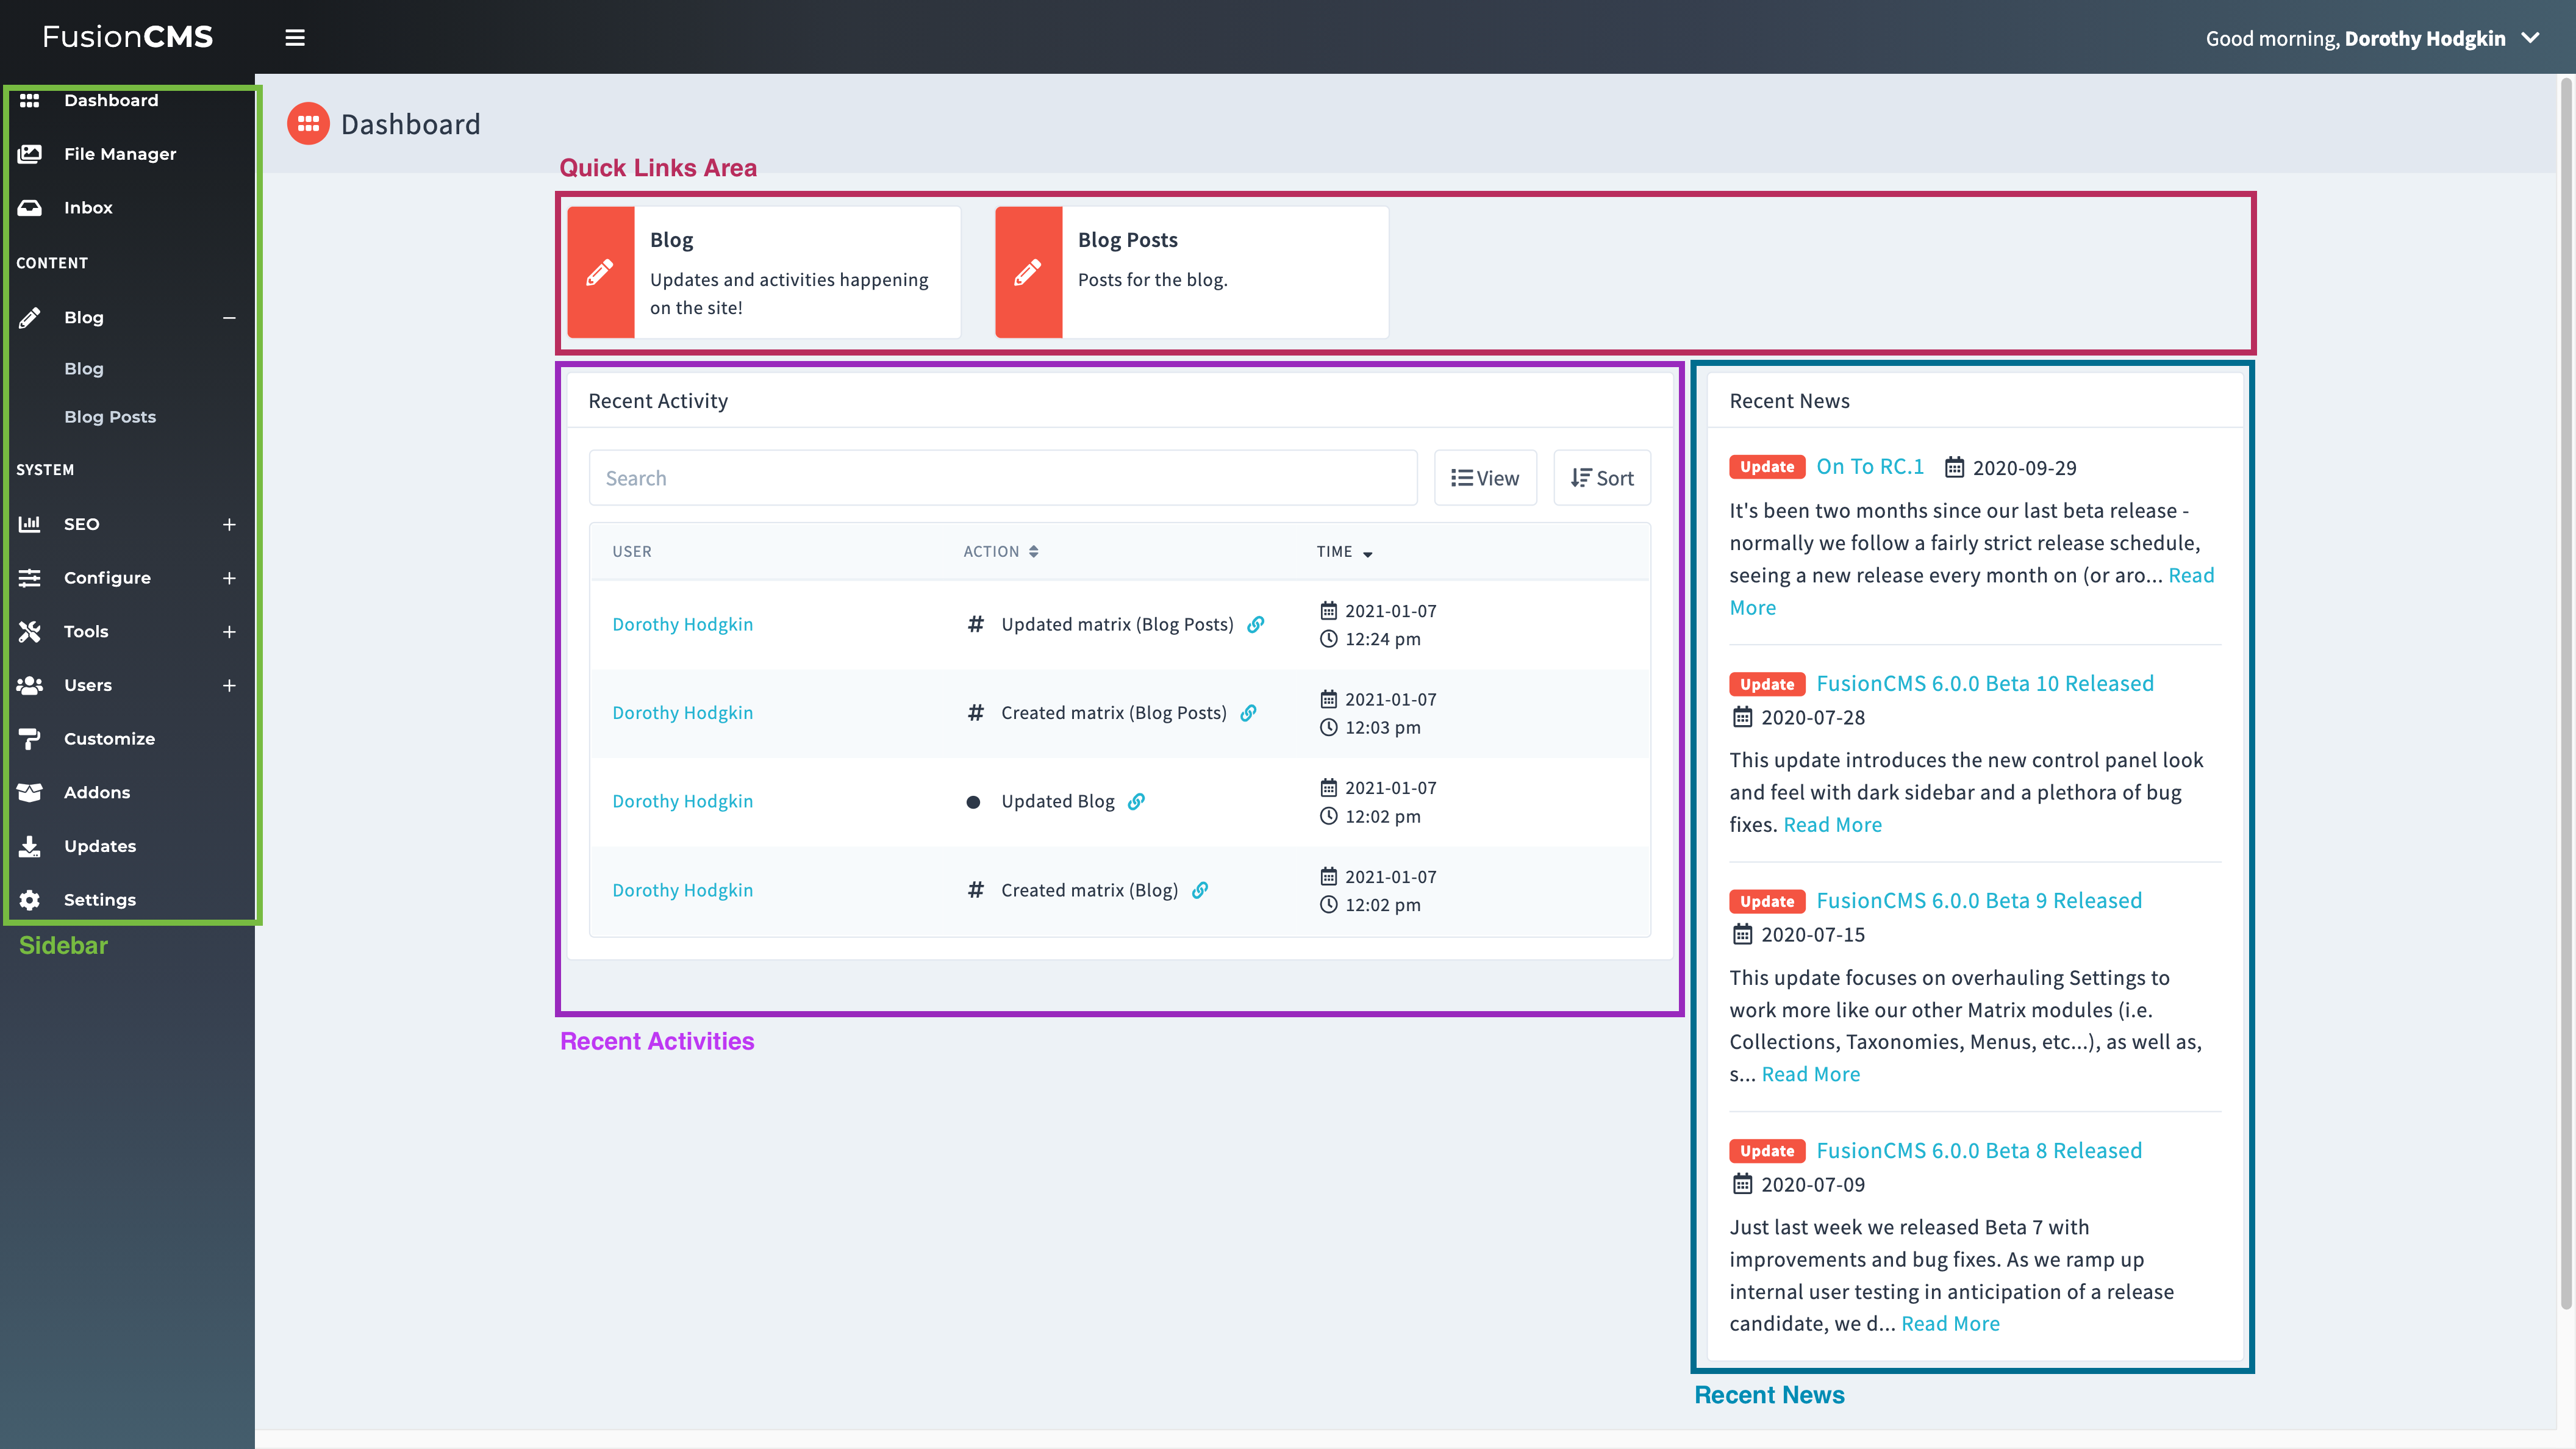Click the Update badge on Beta 10 news
The image size is (2576, 1449).
pyautogui.click(x=1767, y=685)
